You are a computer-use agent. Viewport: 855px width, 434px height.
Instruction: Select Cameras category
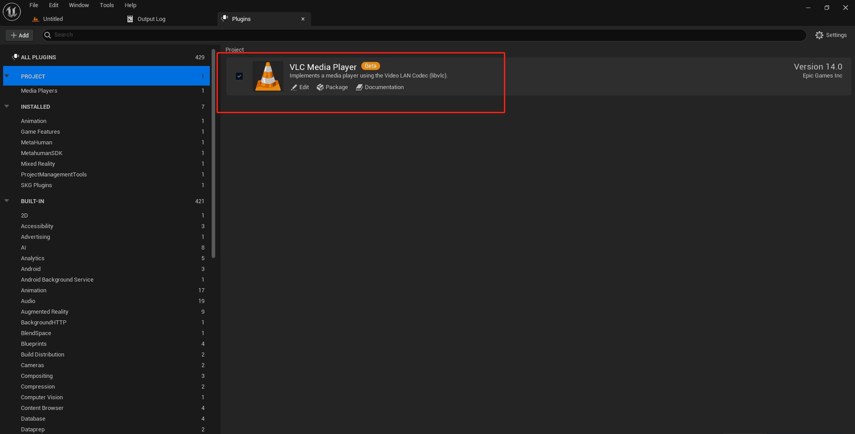[106, 365]
